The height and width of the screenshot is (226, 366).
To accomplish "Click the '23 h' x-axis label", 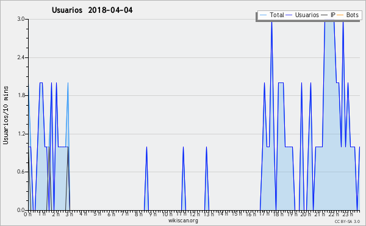I will point(348,214).
